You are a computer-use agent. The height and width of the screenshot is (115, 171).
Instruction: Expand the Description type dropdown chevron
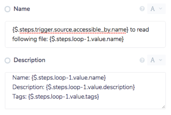pyautogui.click(x=160, y=60)
